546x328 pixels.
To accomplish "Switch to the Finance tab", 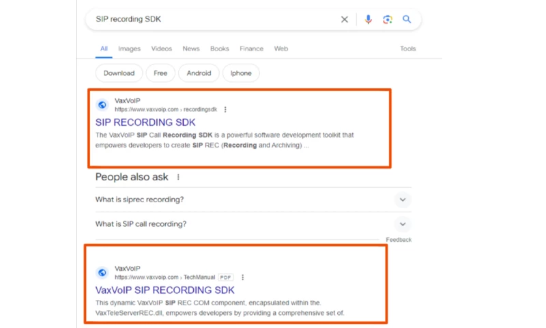I will point(251,49).
